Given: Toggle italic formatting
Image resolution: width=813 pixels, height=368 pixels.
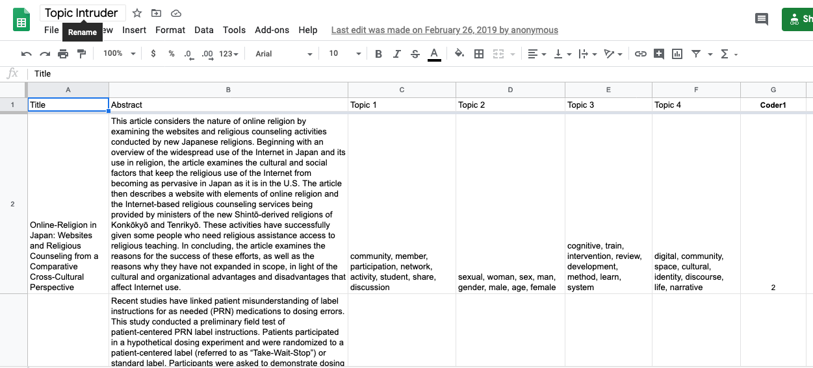Looking at the screenshot, I should (396, 54).
